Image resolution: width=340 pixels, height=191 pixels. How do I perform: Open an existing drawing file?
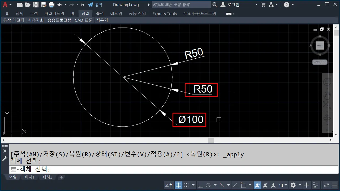tap(28, 5)
